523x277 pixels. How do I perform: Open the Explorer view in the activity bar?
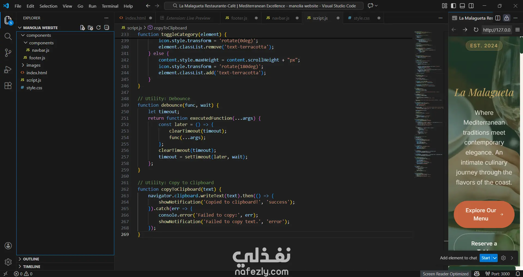(x=8, y=20)
